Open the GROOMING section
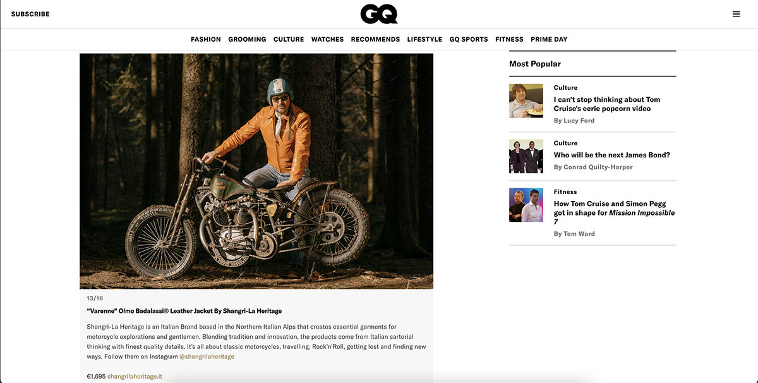758x383 pixels. 247,39
